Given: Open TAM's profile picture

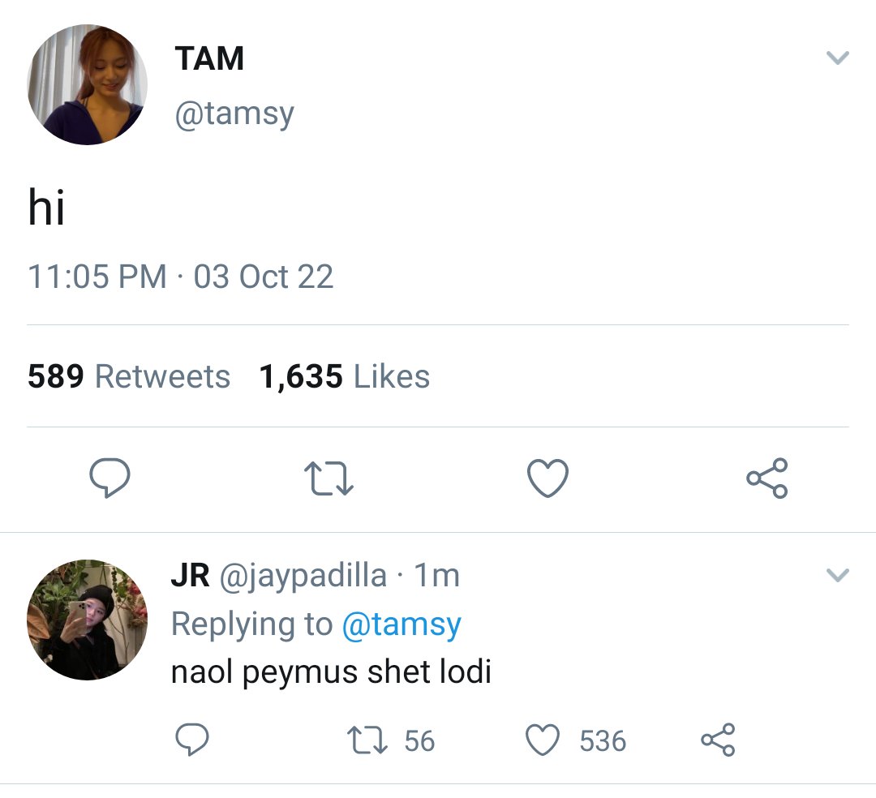Looking at the screenshot, I should (87, 84).
